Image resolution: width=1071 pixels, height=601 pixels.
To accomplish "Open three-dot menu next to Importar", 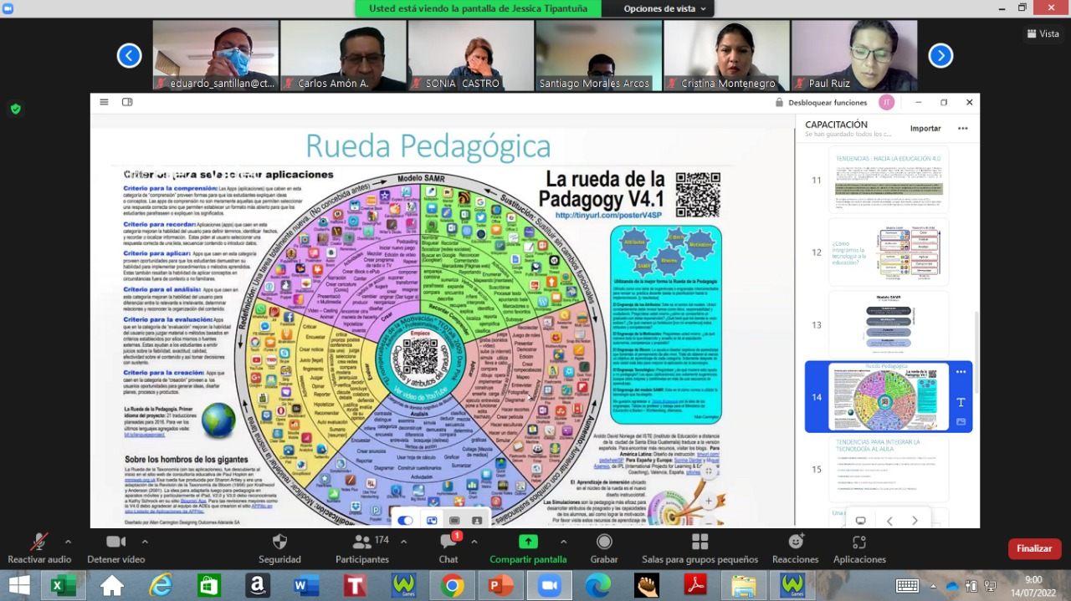I will tap(962, 129).
